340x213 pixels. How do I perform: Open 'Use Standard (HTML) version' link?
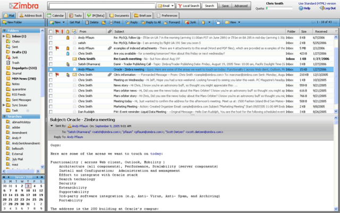coord(317,4)
